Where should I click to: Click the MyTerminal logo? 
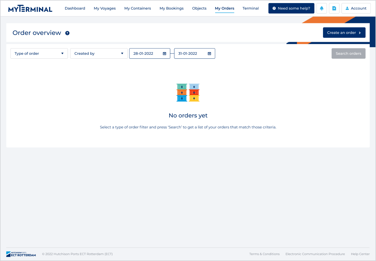click(x=30, y=8)
